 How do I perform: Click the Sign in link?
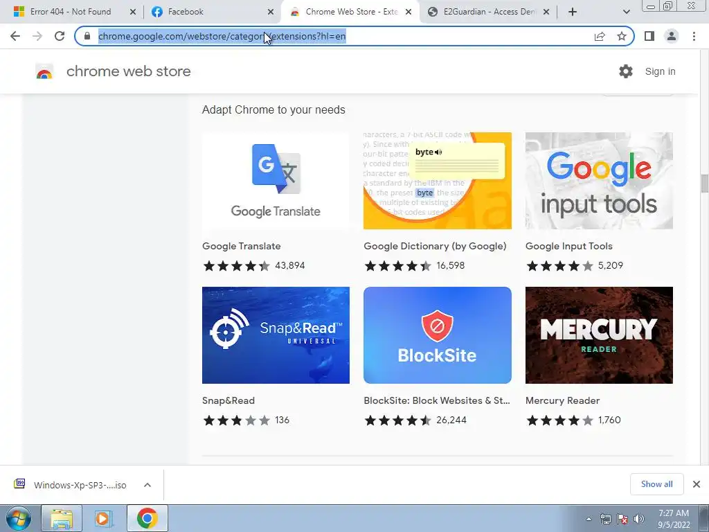(660, 71)
